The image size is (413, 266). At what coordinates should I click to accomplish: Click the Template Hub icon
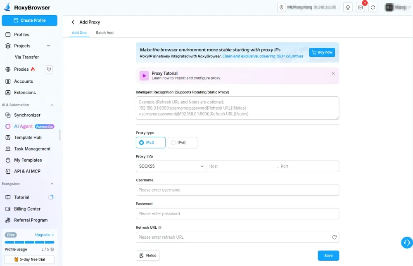(8, 137)
